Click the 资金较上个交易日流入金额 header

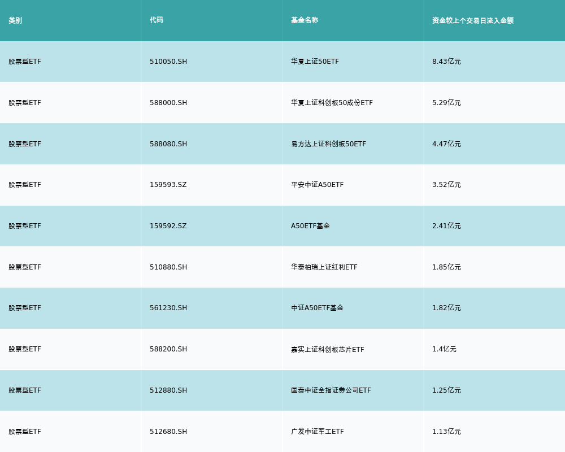coord(473,20)
